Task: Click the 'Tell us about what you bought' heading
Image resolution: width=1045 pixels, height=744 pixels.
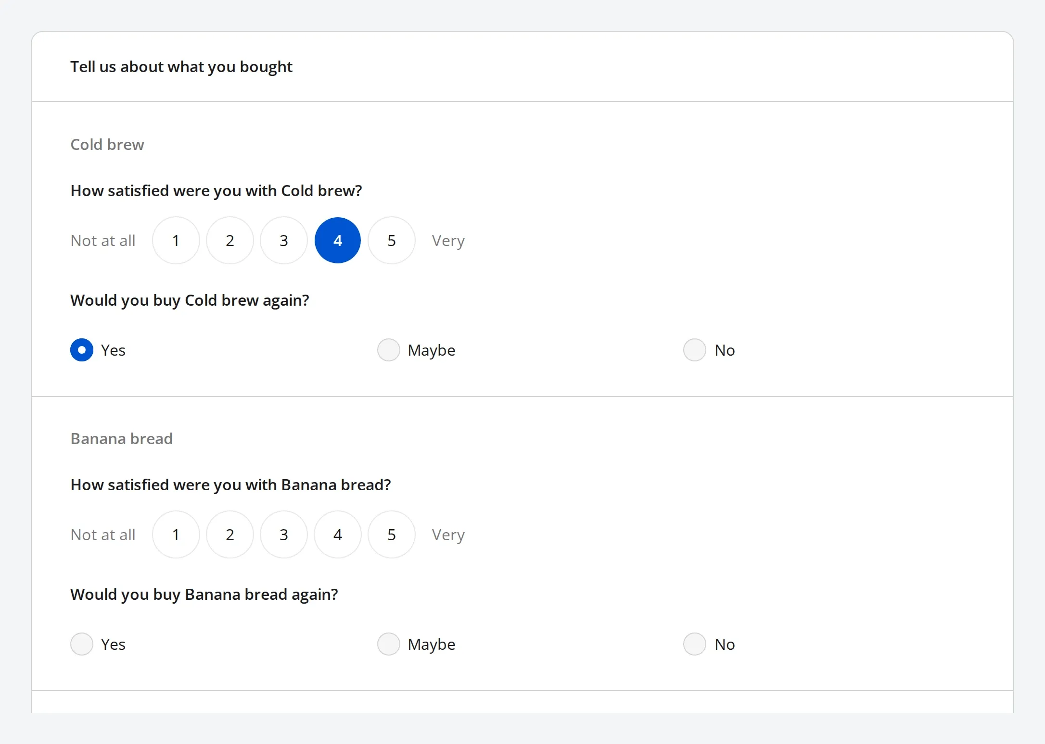Action: tap(181, 67)
